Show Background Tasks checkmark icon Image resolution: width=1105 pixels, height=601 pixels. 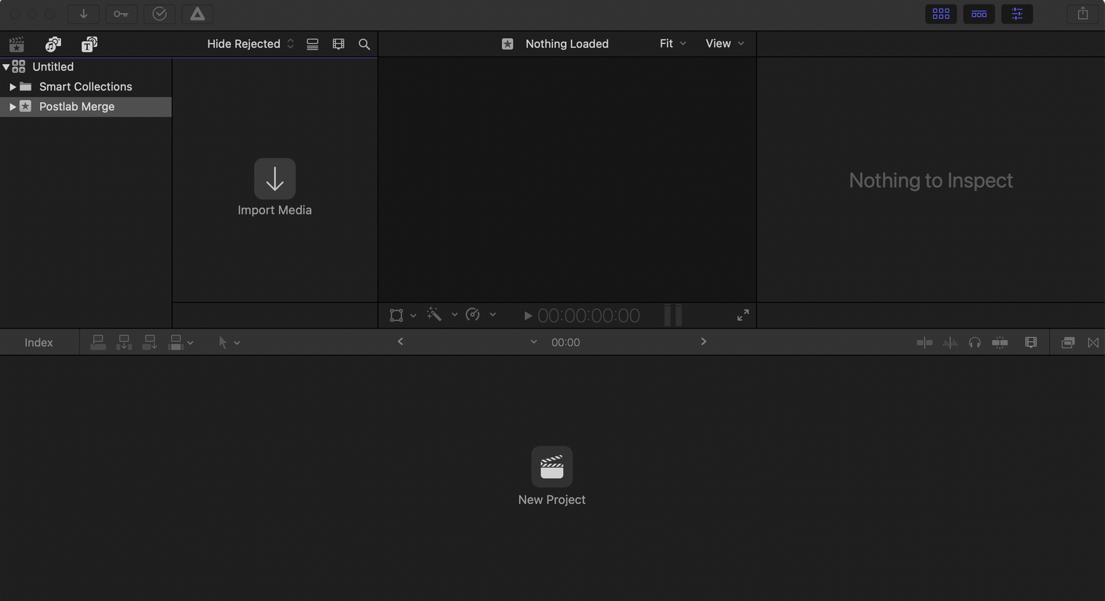(x=160, y=14)
